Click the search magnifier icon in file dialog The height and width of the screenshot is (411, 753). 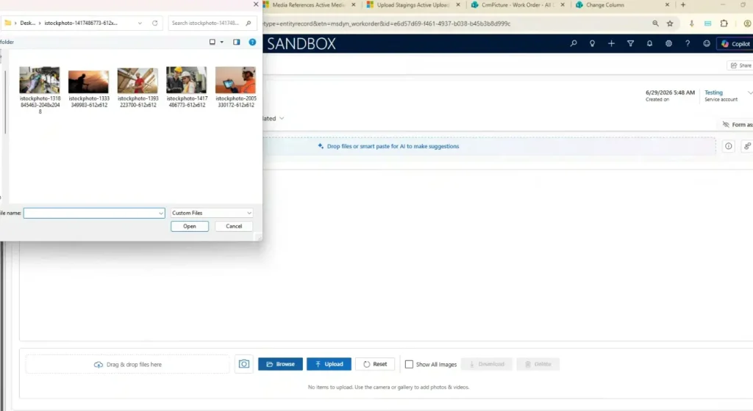(x=249, y=23)
